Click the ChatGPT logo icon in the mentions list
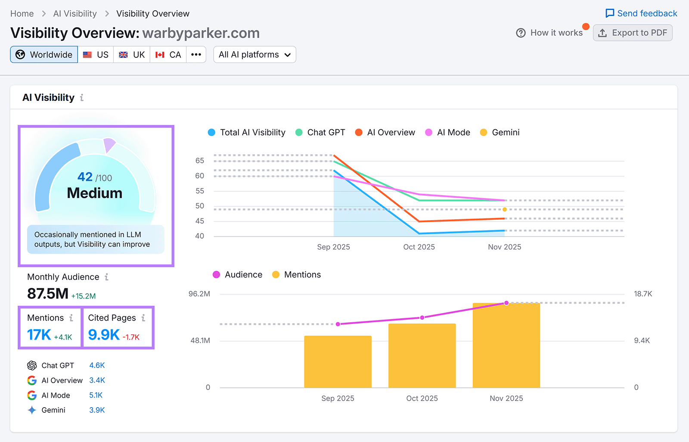Image resolution: width=689 pixels, height=442 pixels. point(31,365)
